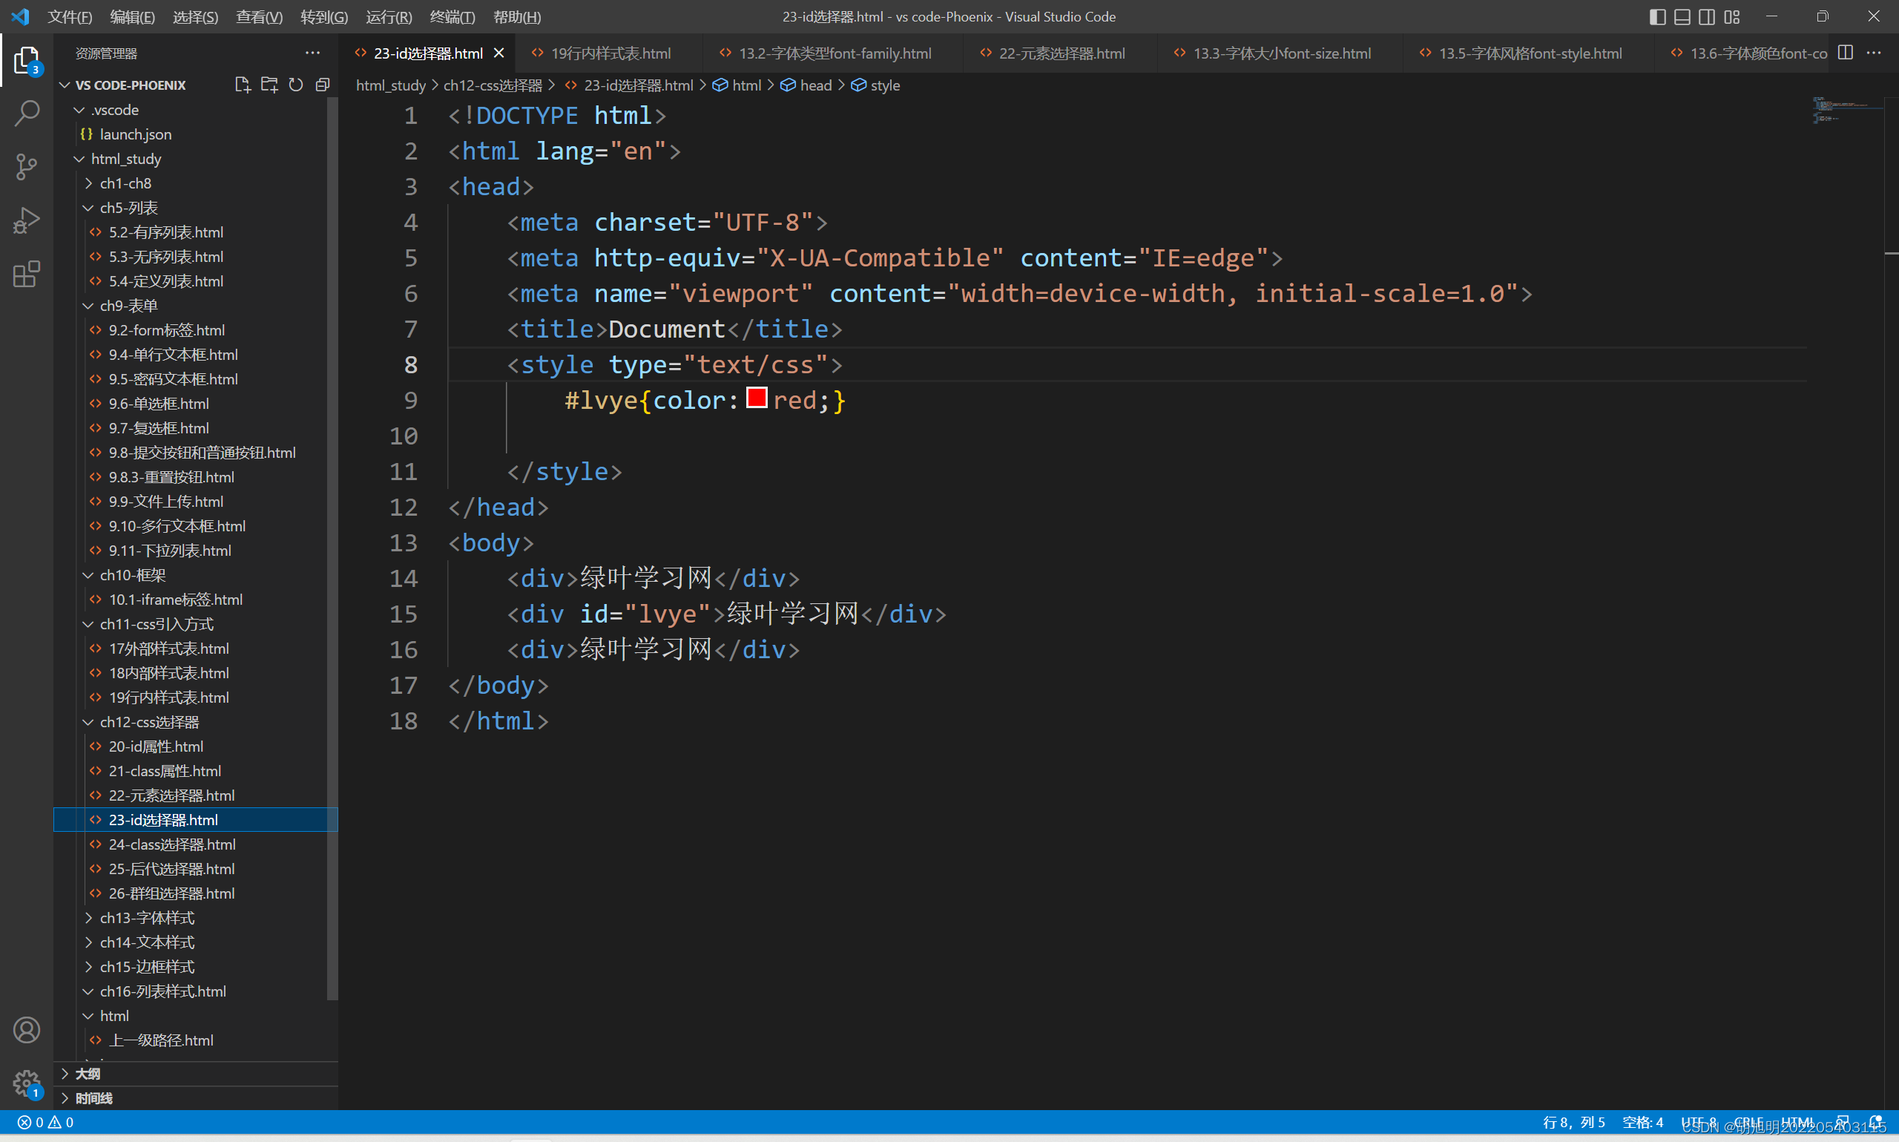The height and width of the screenshot is (1142, 1899).
Task: Open the Search view in activity bar
Action: pos(26,114)
